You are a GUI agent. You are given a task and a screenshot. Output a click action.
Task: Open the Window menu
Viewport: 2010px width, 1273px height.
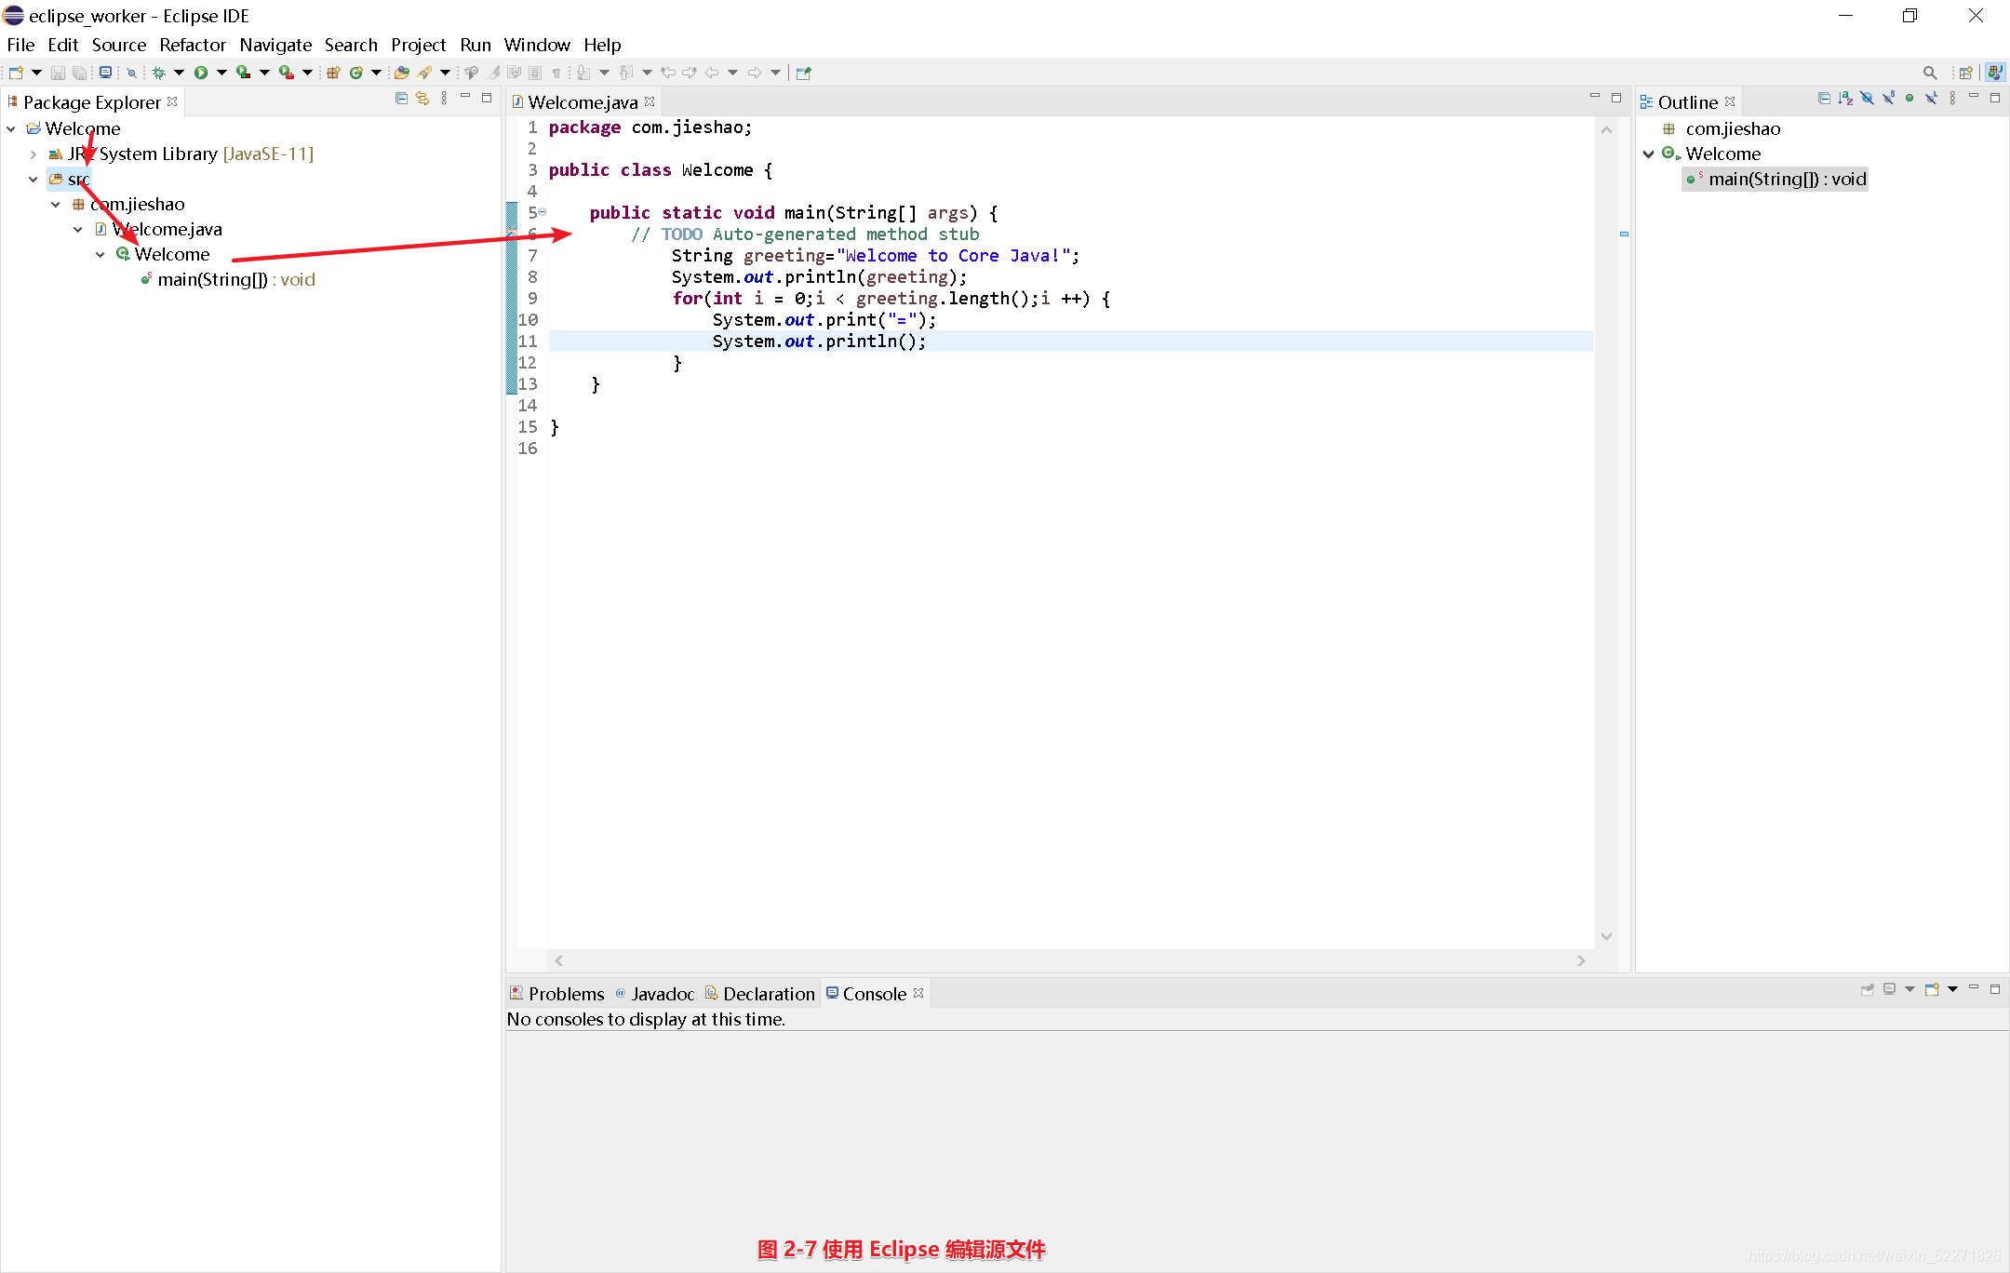click(x=537, y=45)
